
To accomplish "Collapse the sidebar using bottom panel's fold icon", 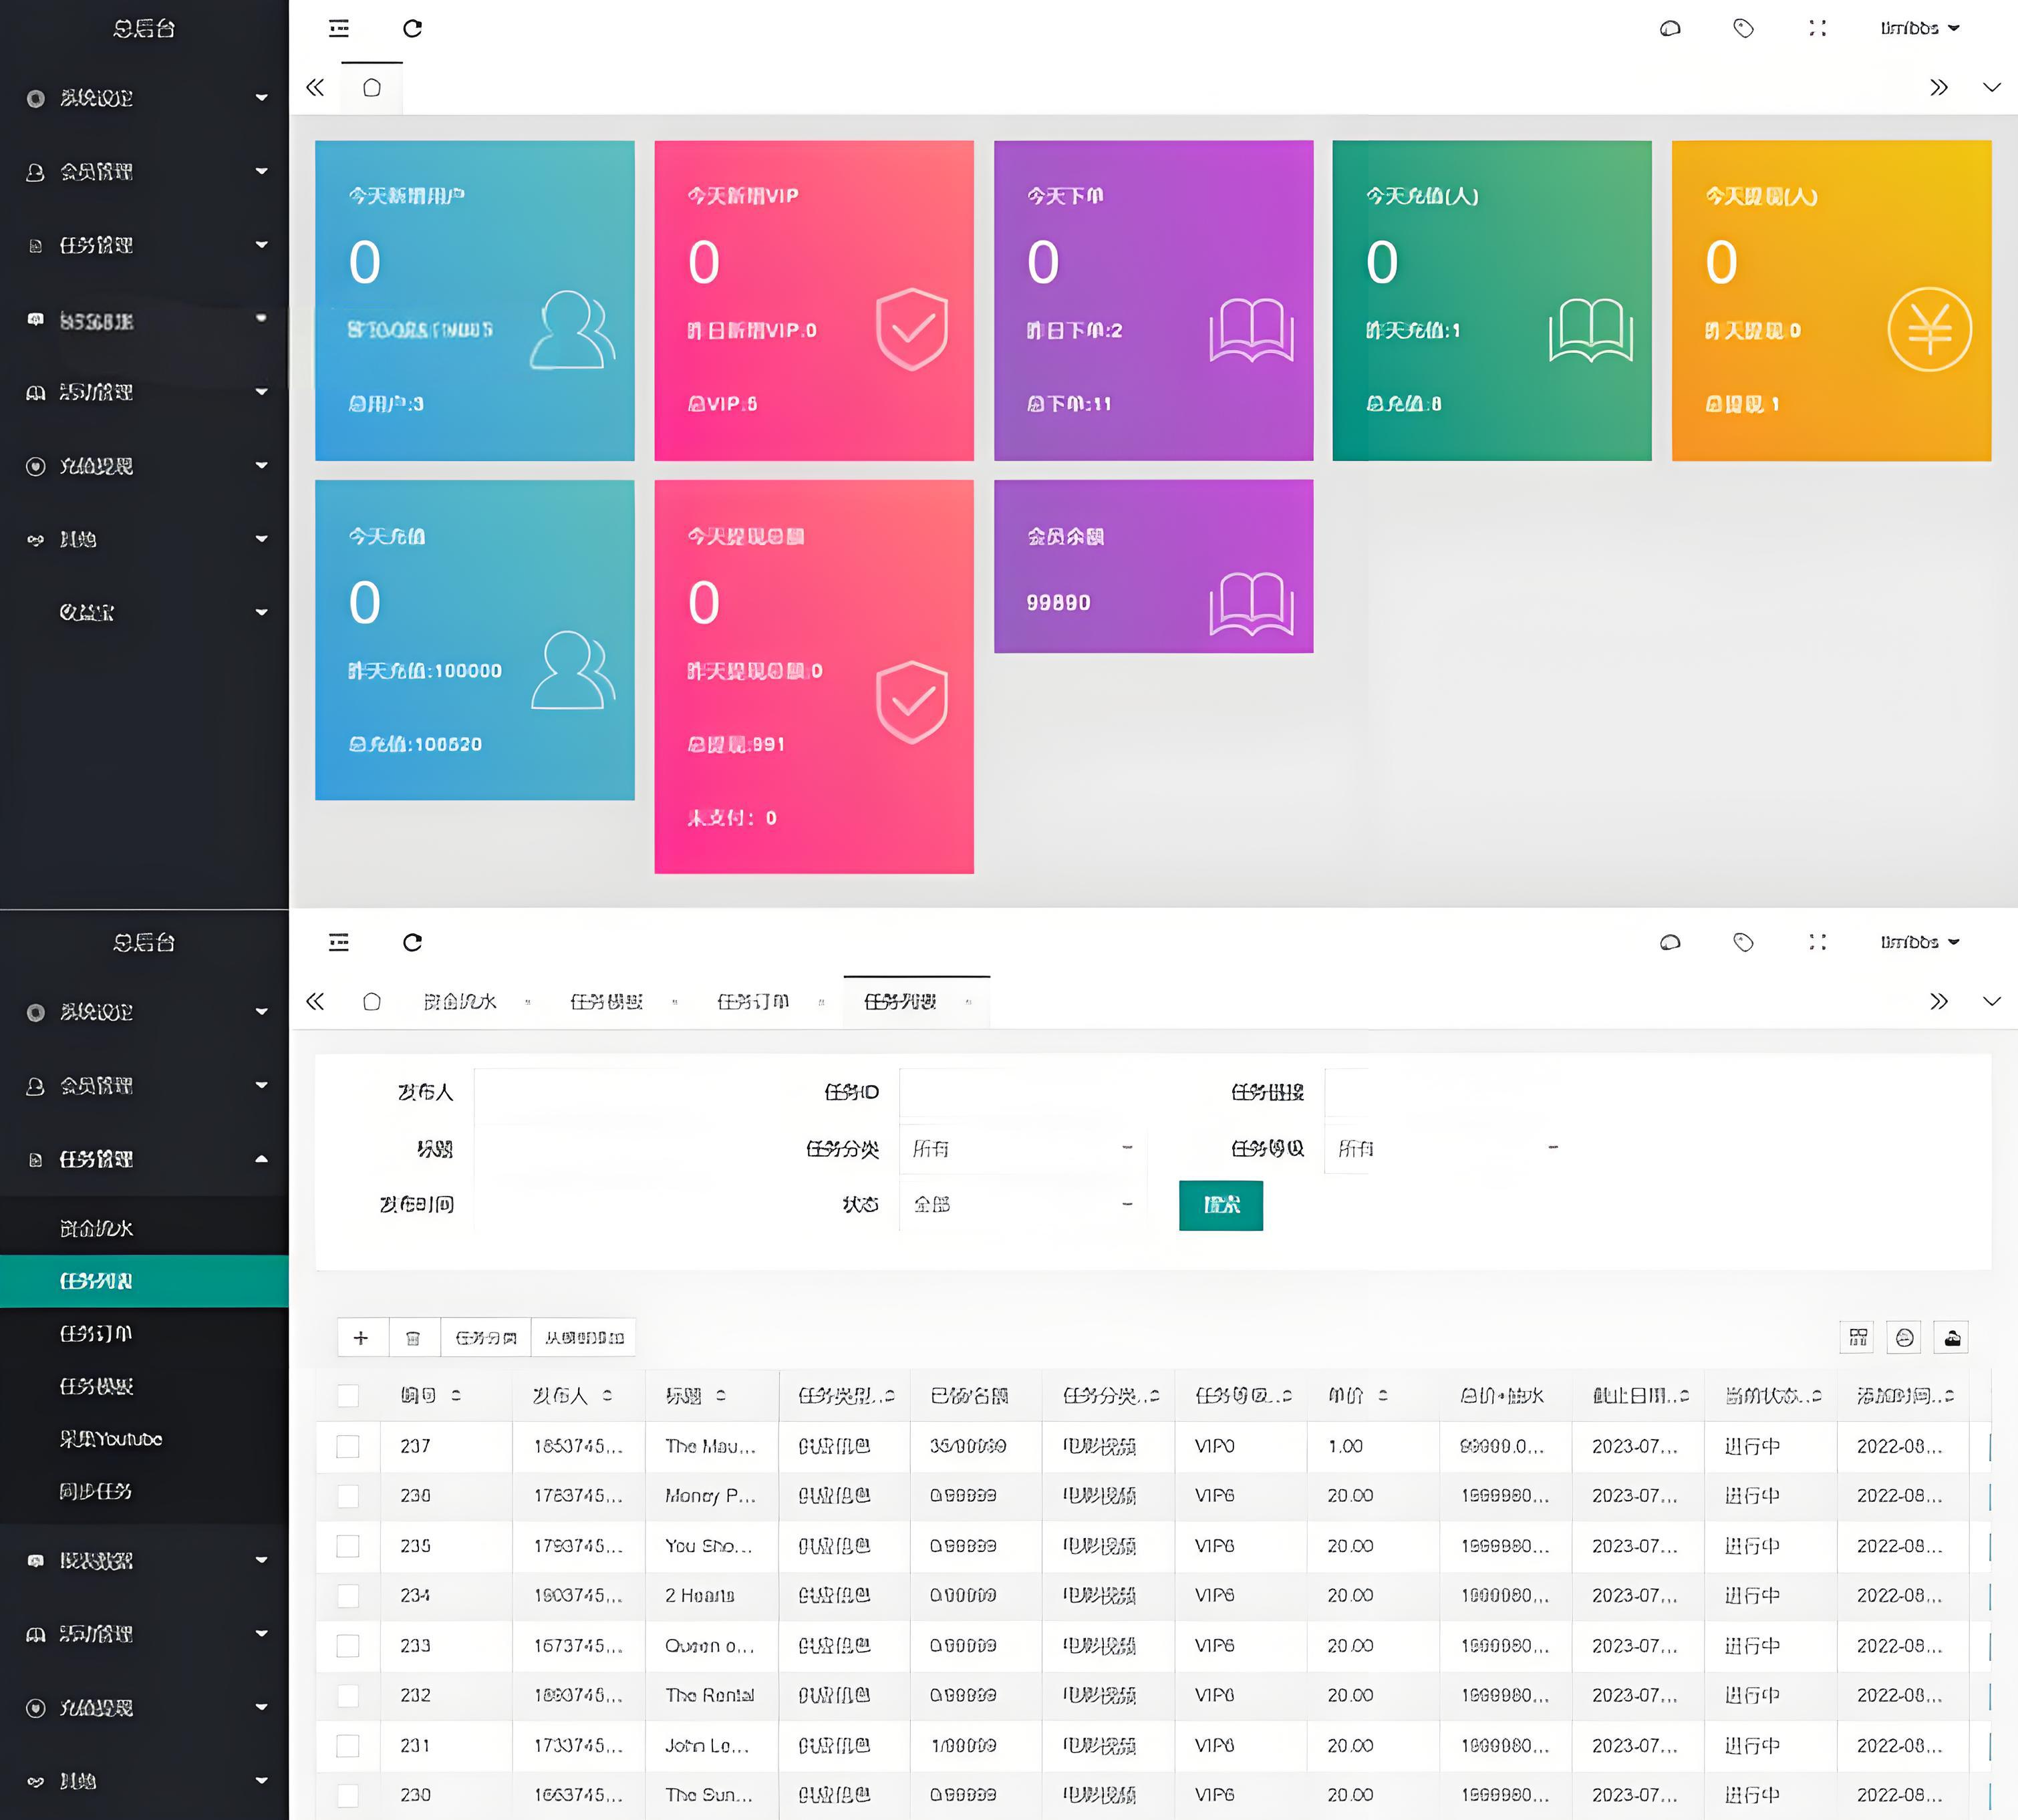I will [339, 942].
